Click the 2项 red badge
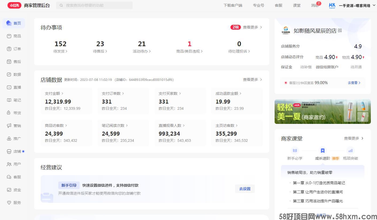The width and height of the screenshot is (377, 220). [x=236, y=27]
